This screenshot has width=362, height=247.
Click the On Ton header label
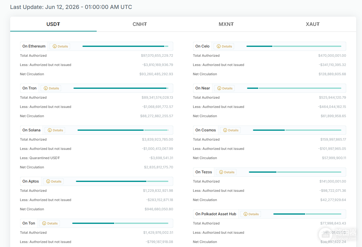point(29,223)
